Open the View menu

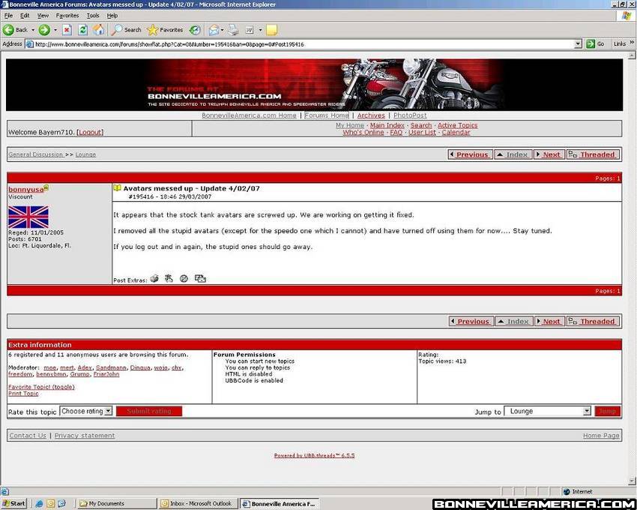(43, 16)
